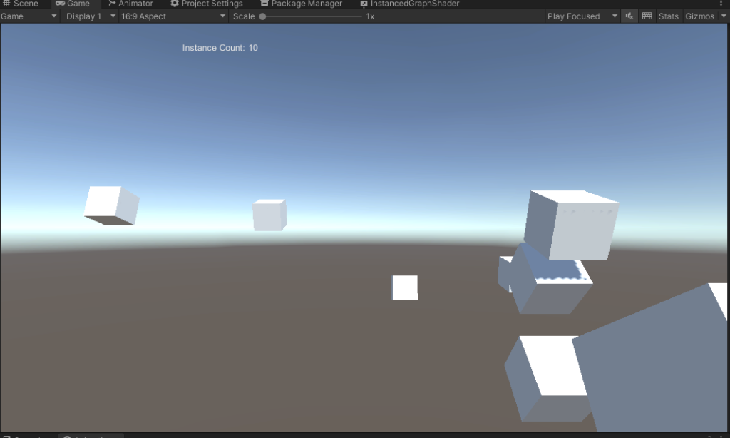Toggle the keyboard shortcuts icon
730x438 pixels.
click(647, 16)
